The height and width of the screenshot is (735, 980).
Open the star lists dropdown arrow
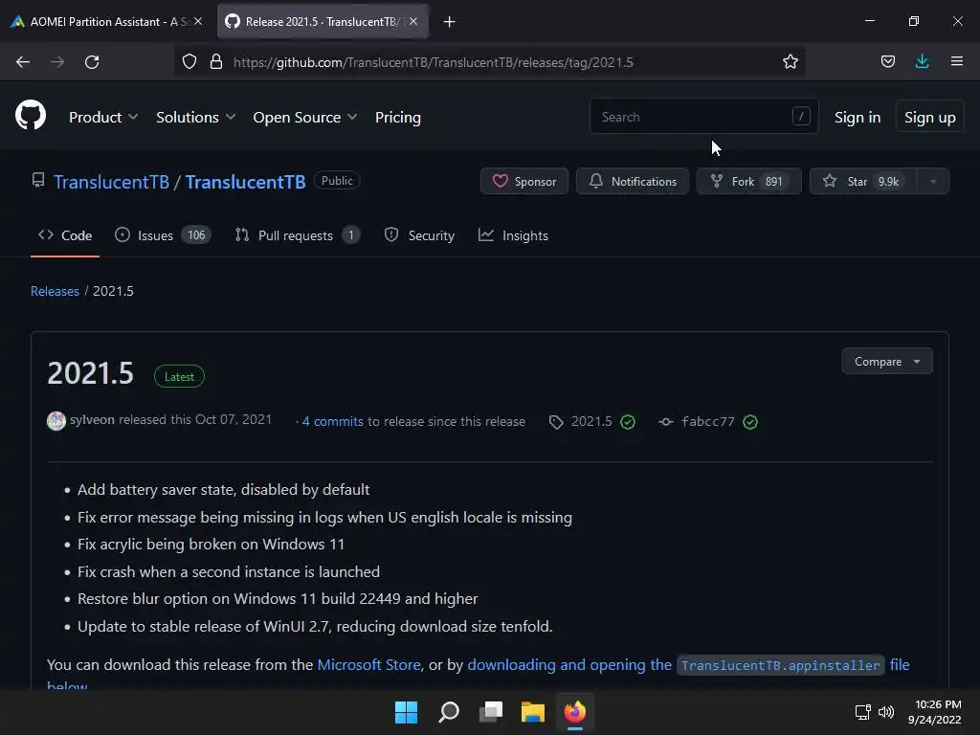[932, 181]
